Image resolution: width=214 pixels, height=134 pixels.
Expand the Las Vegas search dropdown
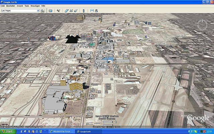pyautogui.click(x=38, y=11)
